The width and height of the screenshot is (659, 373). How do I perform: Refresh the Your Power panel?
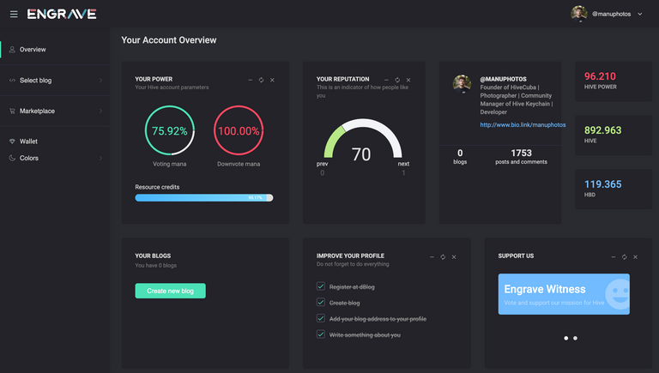tap(261, 80)
